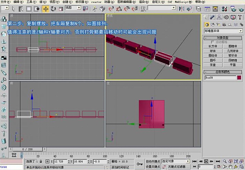Viewport: 245px width, 170px height.
Task: Click 茶壶 (Teapot) button
Action: click(213, 65)
